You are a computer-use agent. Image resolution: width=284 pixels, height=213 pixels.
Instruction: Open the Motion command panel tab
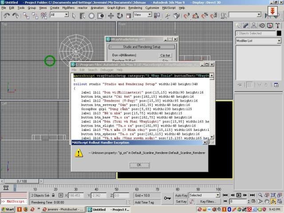pos(262,26)
